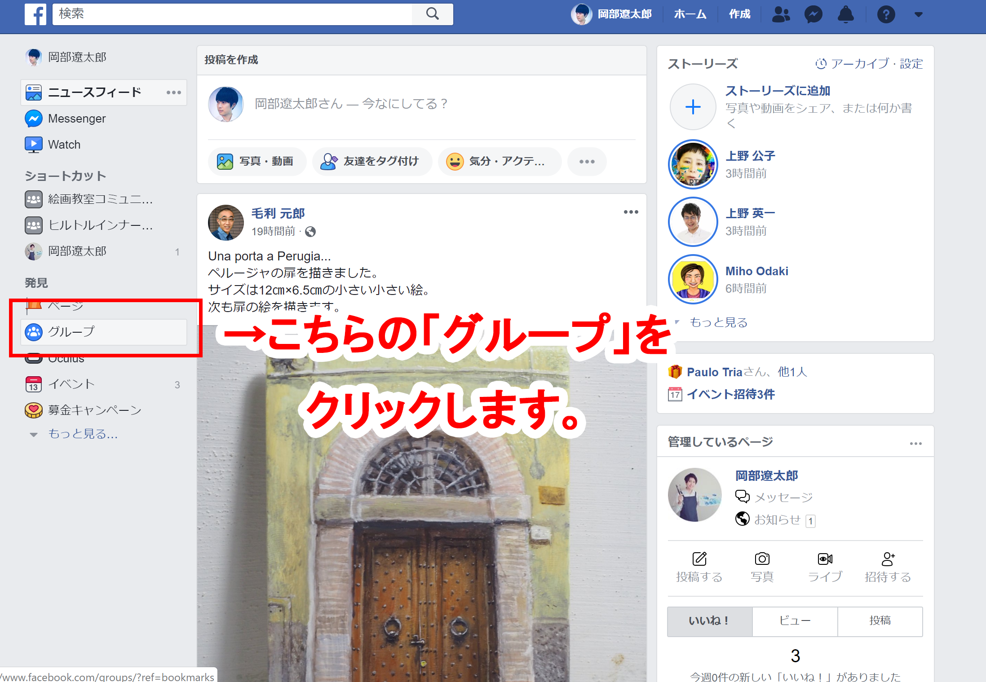986x682 pixels.
Task: Select the いいね！ tab
Action: pos(709,621)
